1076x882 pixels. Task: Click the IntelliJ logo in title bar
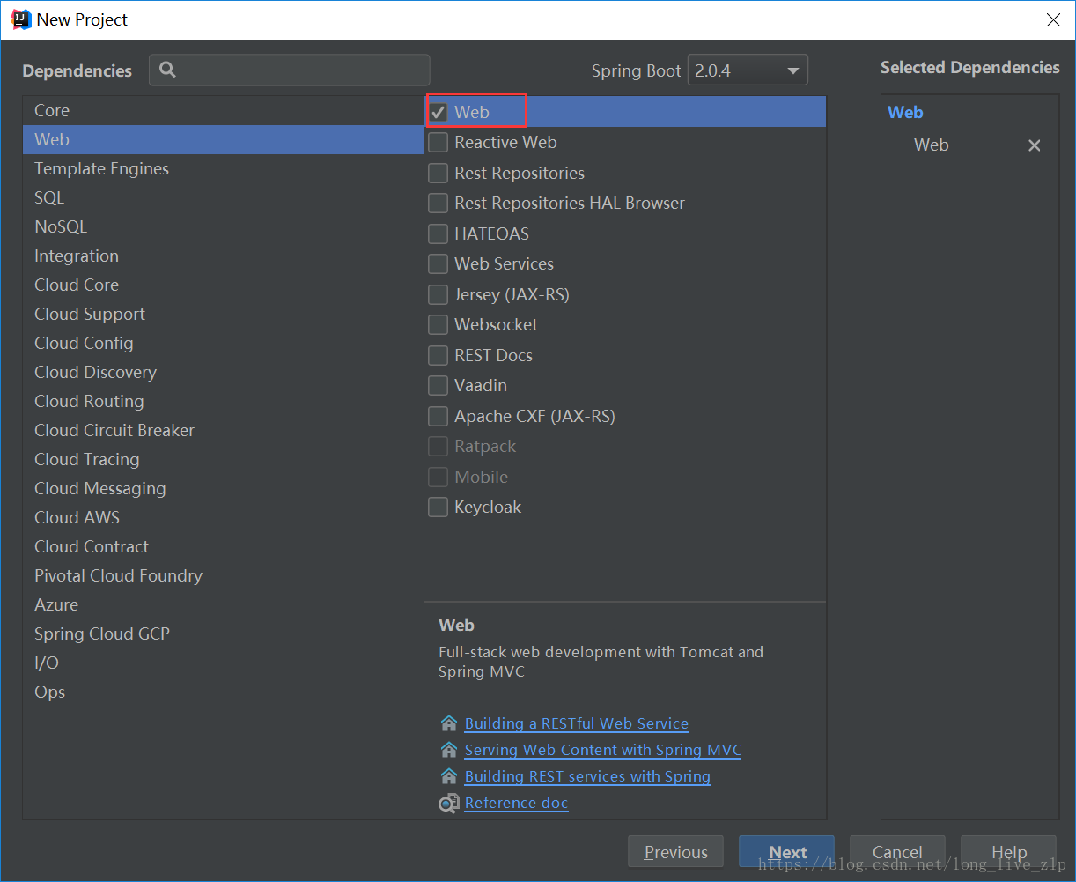tap(20, 19)
